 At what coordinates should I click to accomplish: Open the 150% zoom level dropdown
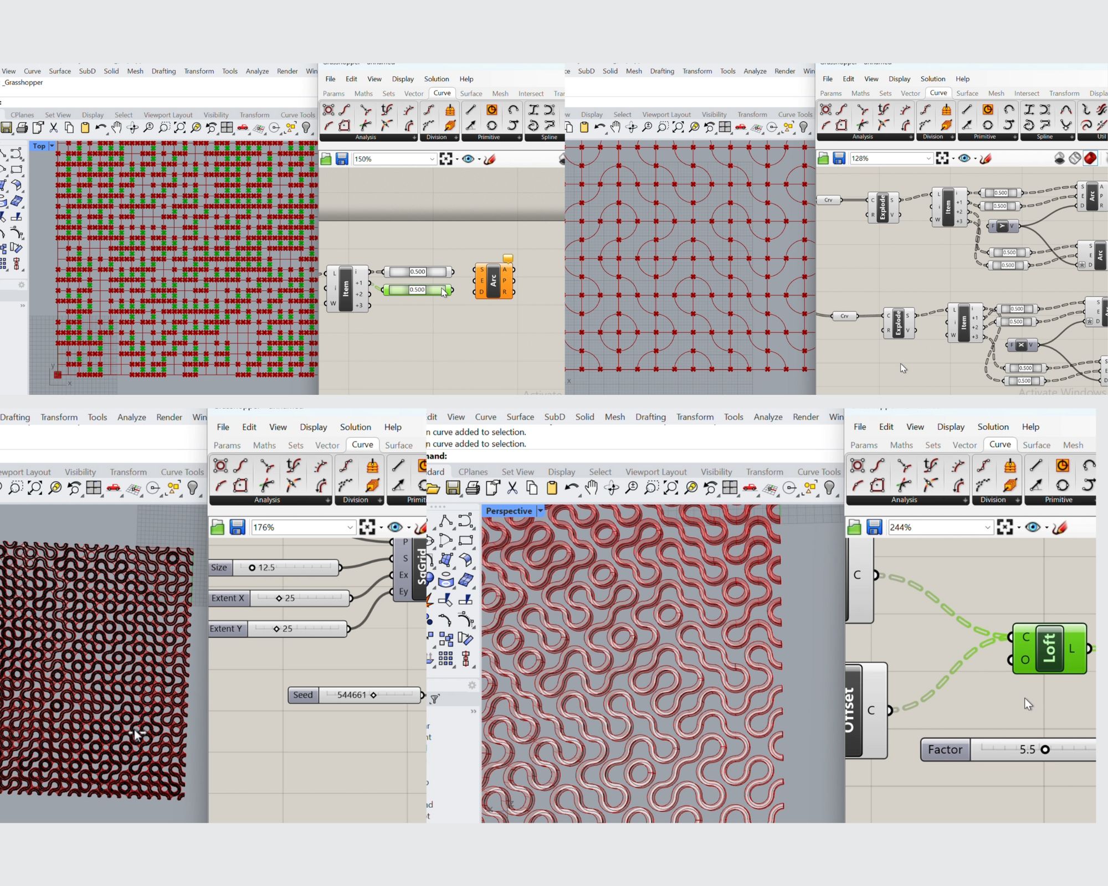click(x=432, y=159)
